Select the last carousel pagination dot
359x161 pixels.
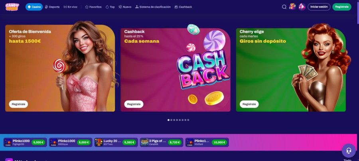point(188,120)
